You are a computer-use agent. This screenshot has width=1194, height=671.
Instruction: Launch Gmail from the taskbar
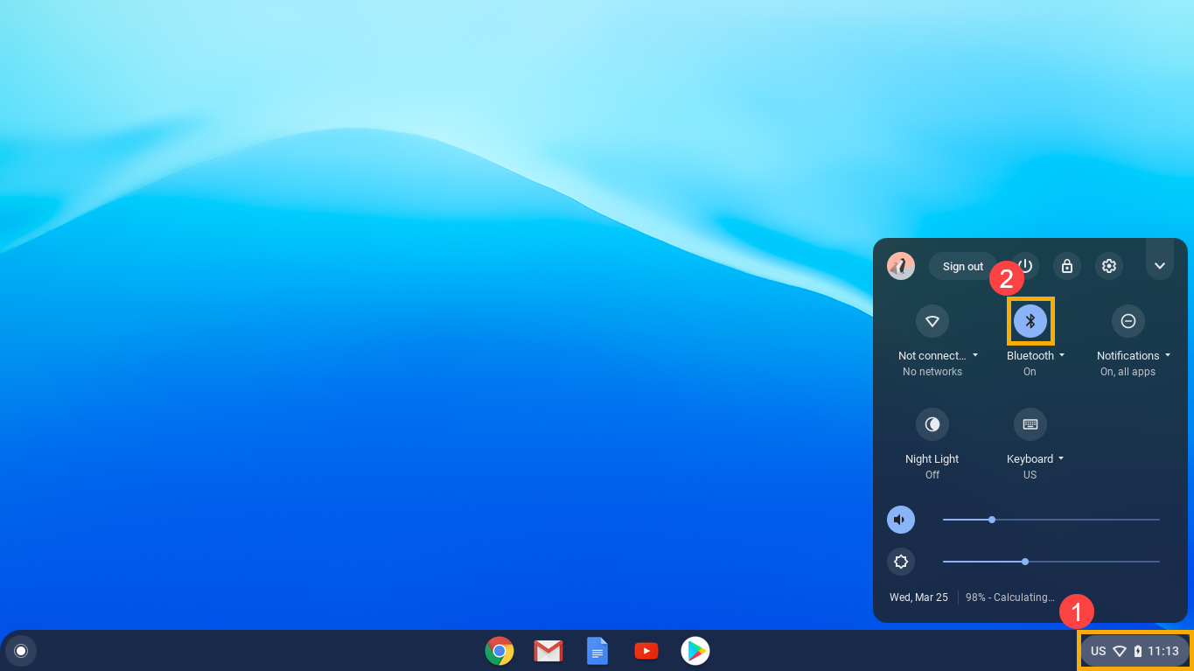[x=548, y=650]
